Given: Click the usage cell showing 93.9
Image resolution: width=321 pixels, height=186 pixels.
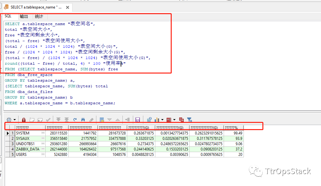Looking at the screenshot, I should (x=234, y=139).
